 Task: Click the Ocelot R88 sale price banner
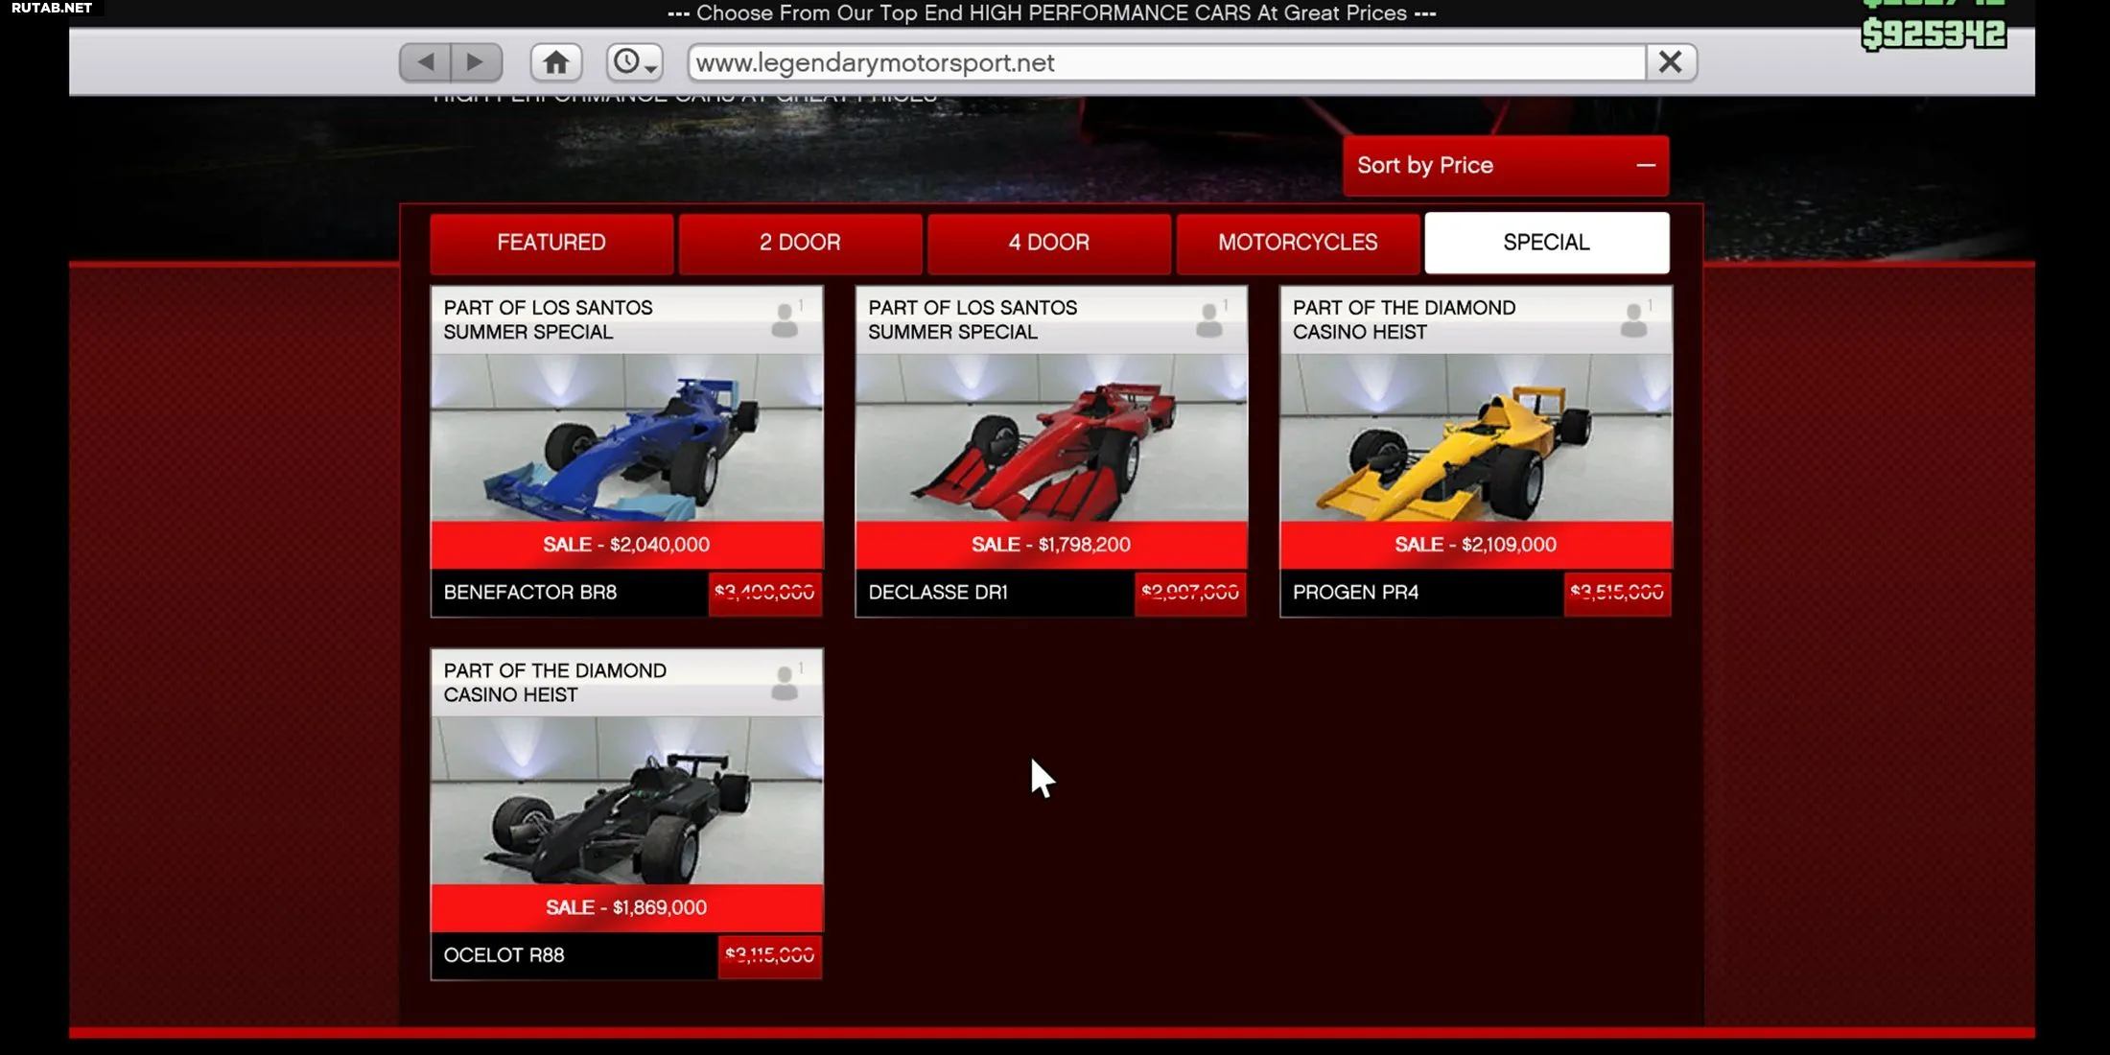click(626, 907)
